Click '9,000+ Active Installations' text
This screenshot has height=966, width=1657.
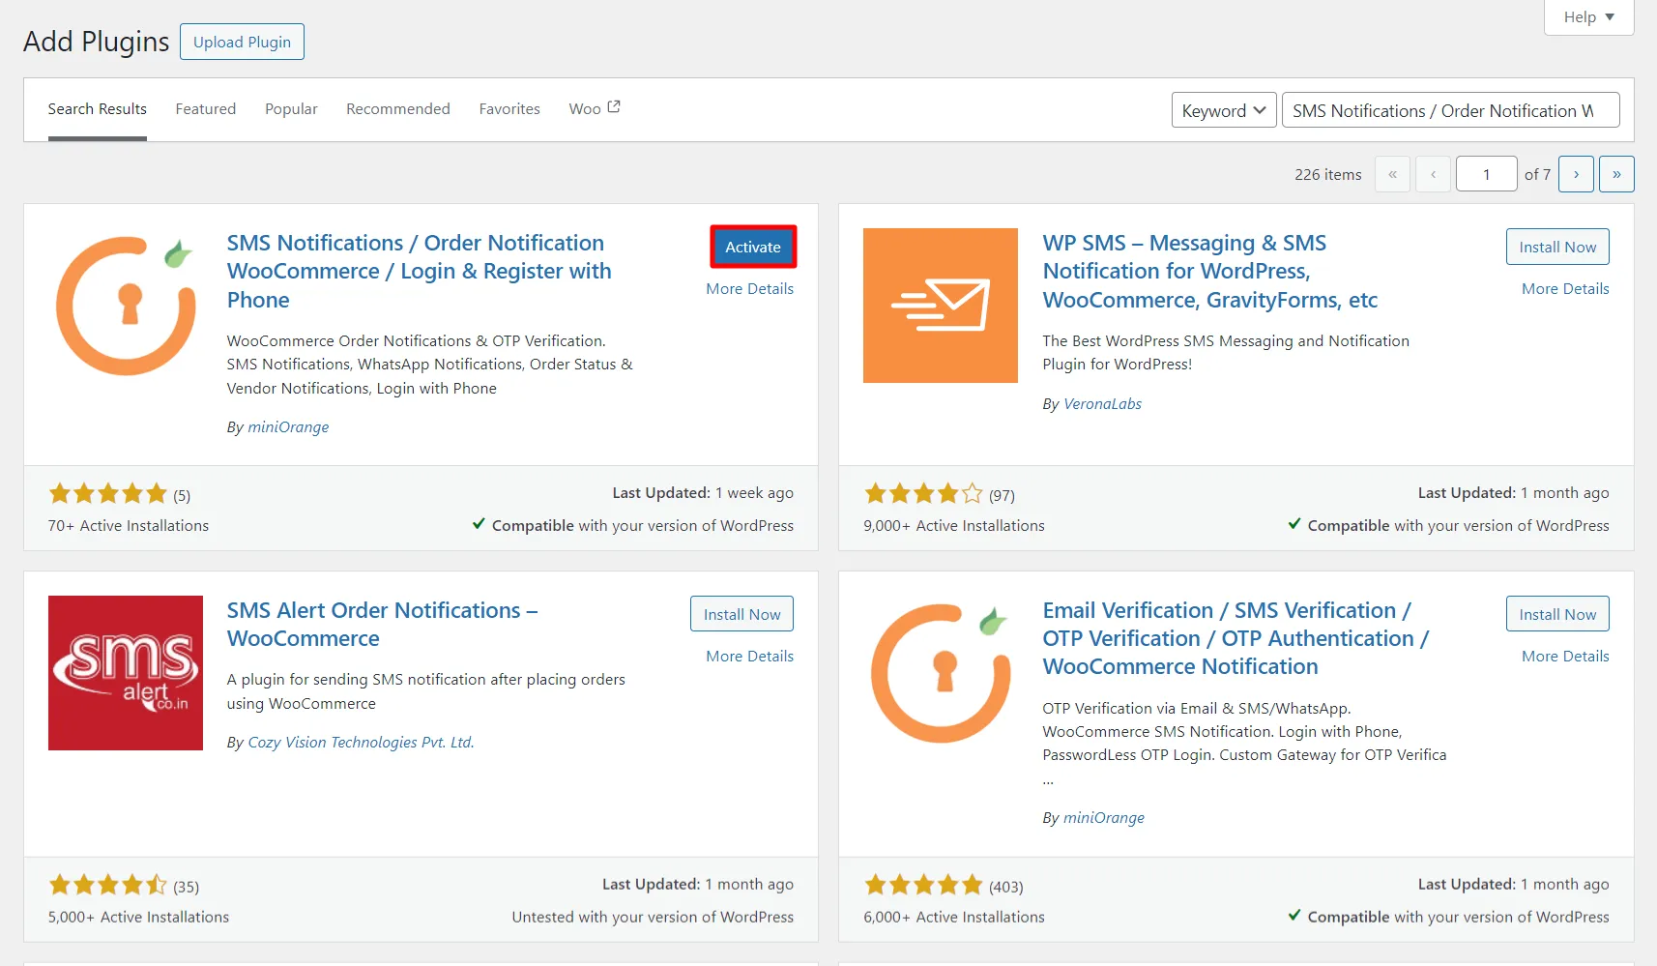[x=954, y=525]
